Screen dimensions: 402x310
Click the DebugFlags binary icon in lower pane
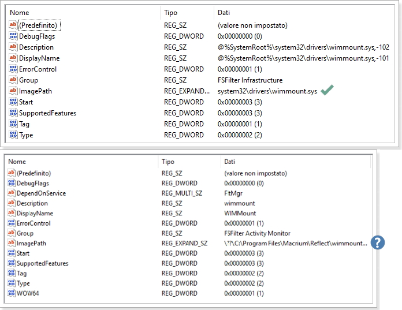(x=12, y=182)
